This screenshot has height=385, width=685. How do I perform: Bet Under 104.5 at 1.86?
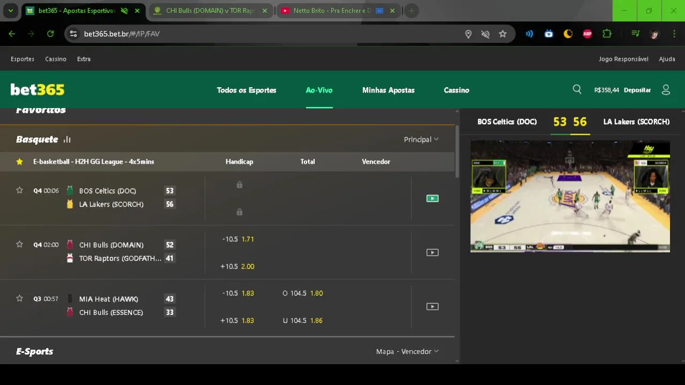(x=303, y=320)
